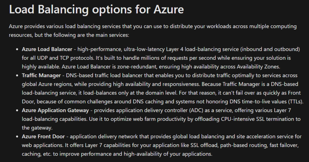This screenshot has width=309, height=162.
Task: Click the bold 'Azure Application Gateway' term
Action: [56, 110]
